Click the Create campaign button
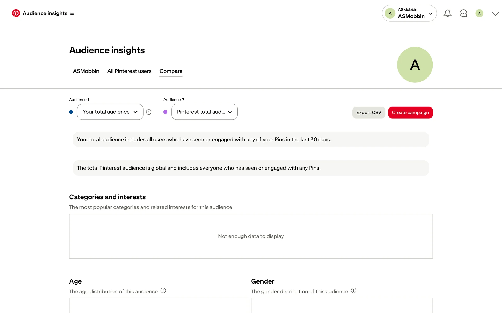 (410, 113)
